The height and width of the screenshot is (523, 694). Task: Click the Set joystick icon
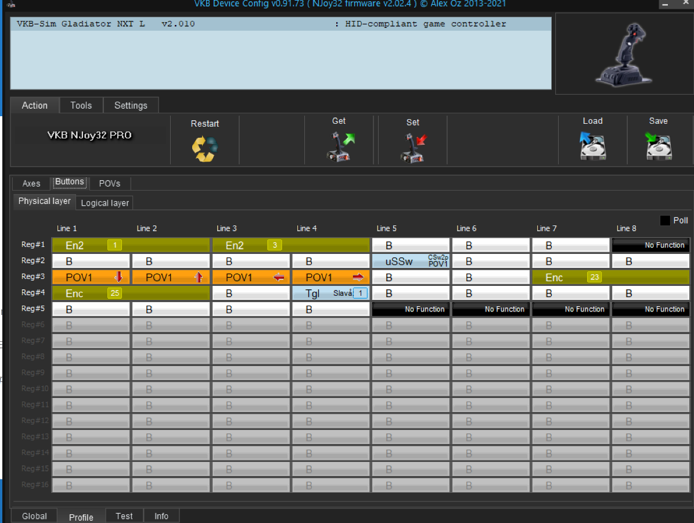point(413,148)
